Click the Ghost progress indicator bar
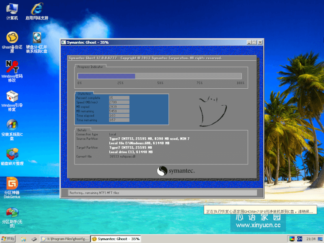The height and width of the screenshot is (243, 324). point(160,76)
